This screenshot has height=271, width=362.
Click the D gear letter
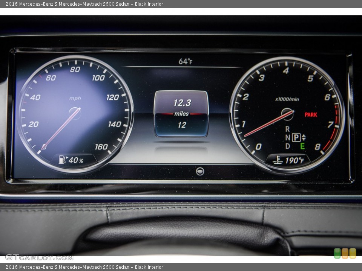coord(287,146)
